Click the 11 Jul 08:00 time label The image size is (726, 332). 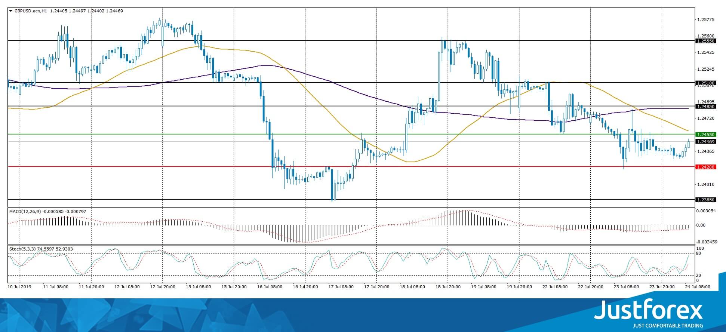56,287
